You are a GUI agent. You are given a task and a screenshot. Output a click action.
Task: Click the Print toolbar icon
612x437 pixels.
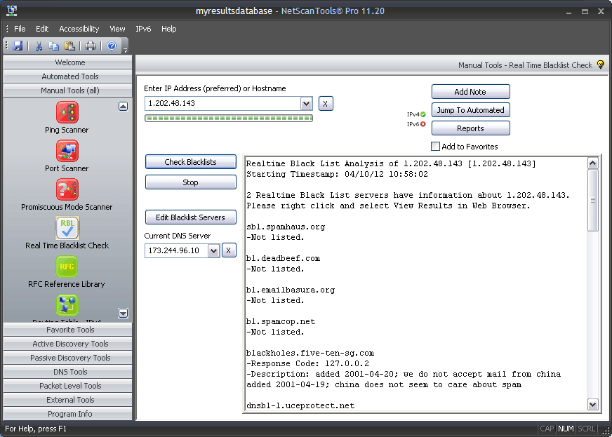click(x=91, y=46)
